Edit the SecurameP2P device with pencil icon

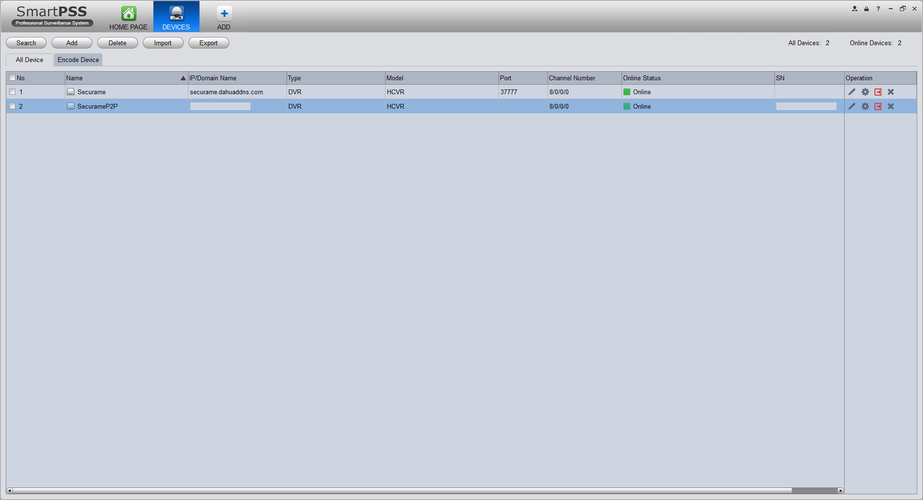(852, 106)
